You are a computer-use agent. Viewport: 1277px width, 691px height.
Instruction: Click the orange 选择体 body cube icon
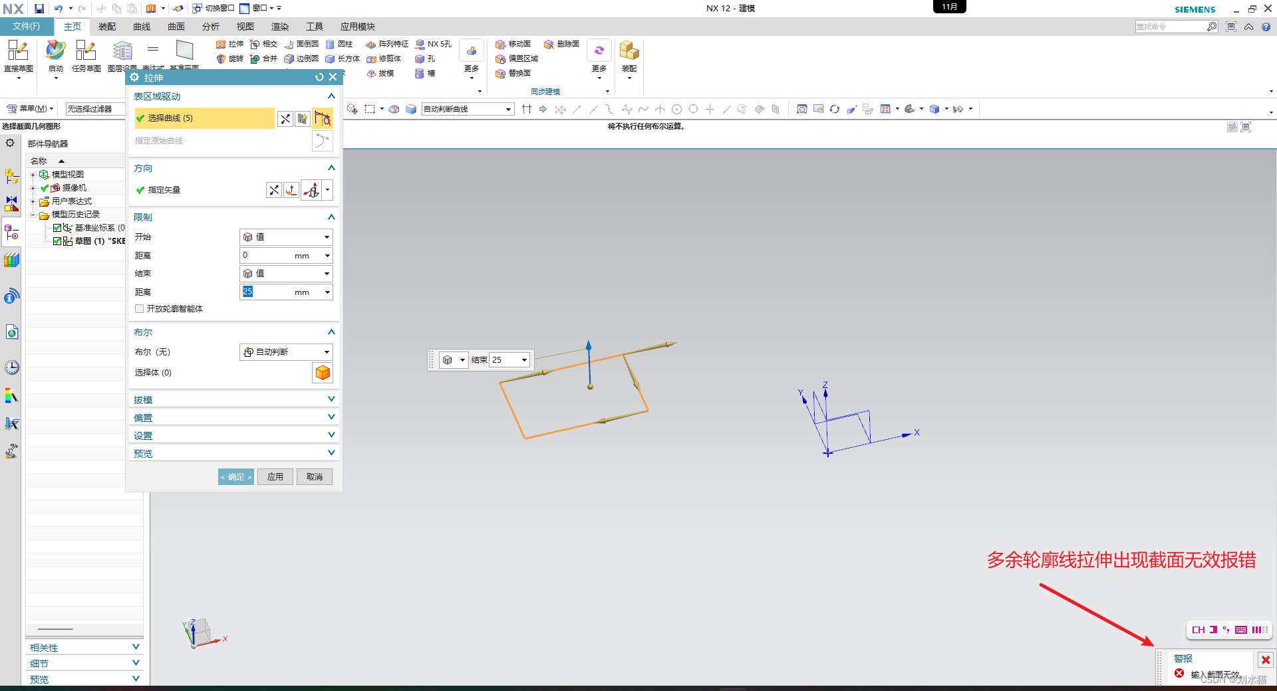point(323,373)
